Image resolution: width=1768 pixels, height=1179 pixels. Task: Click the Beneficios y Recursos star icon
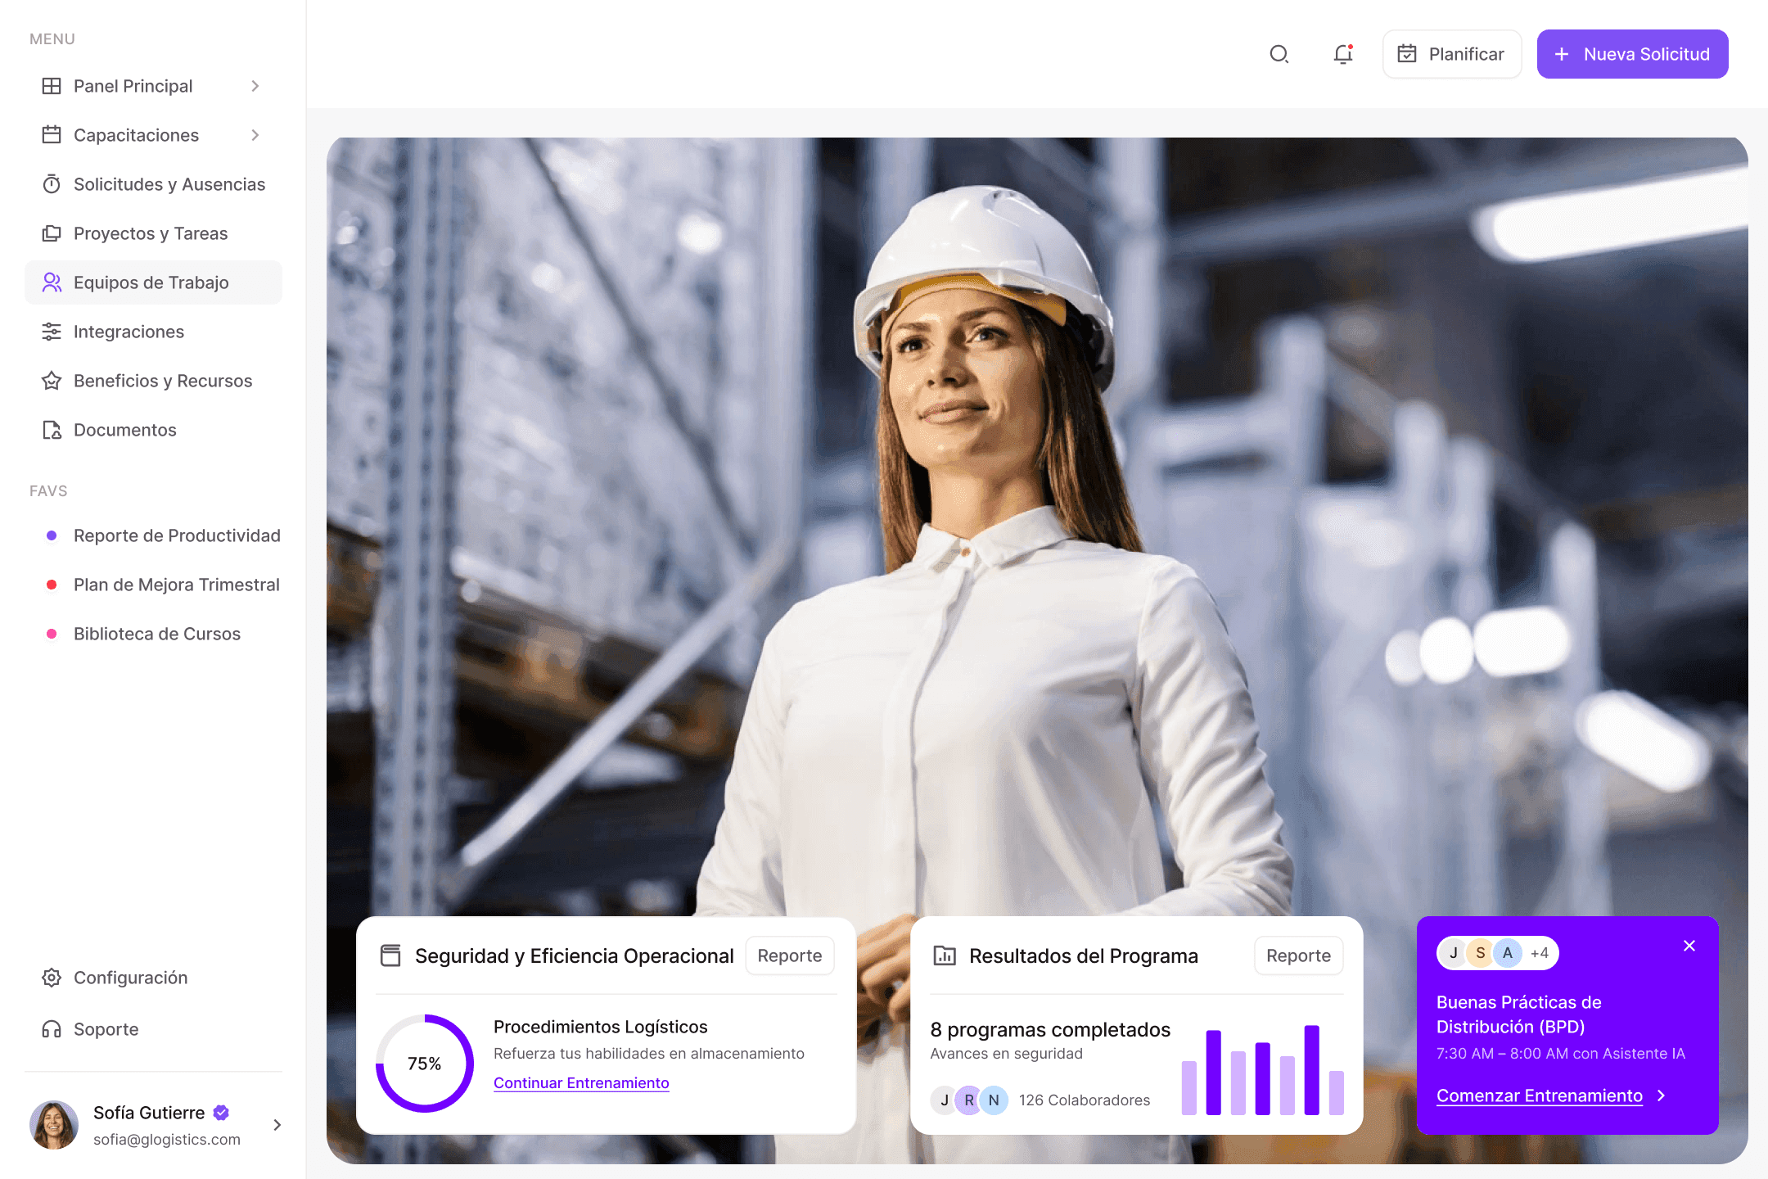(x=52, y=381)
